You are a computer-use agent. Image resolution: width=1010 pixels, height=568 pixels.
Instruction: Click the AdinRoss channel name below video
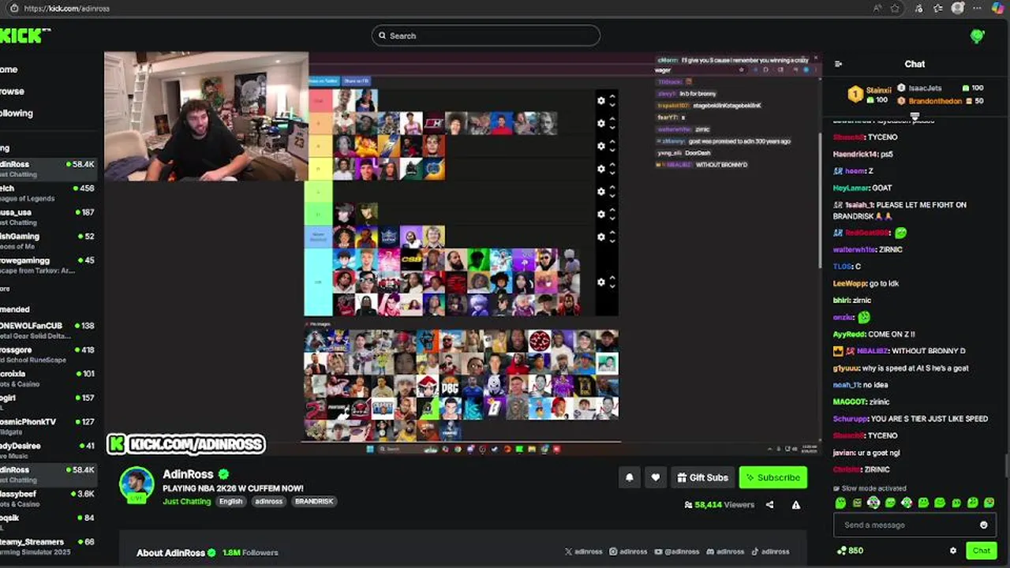[x=188, y=474]
